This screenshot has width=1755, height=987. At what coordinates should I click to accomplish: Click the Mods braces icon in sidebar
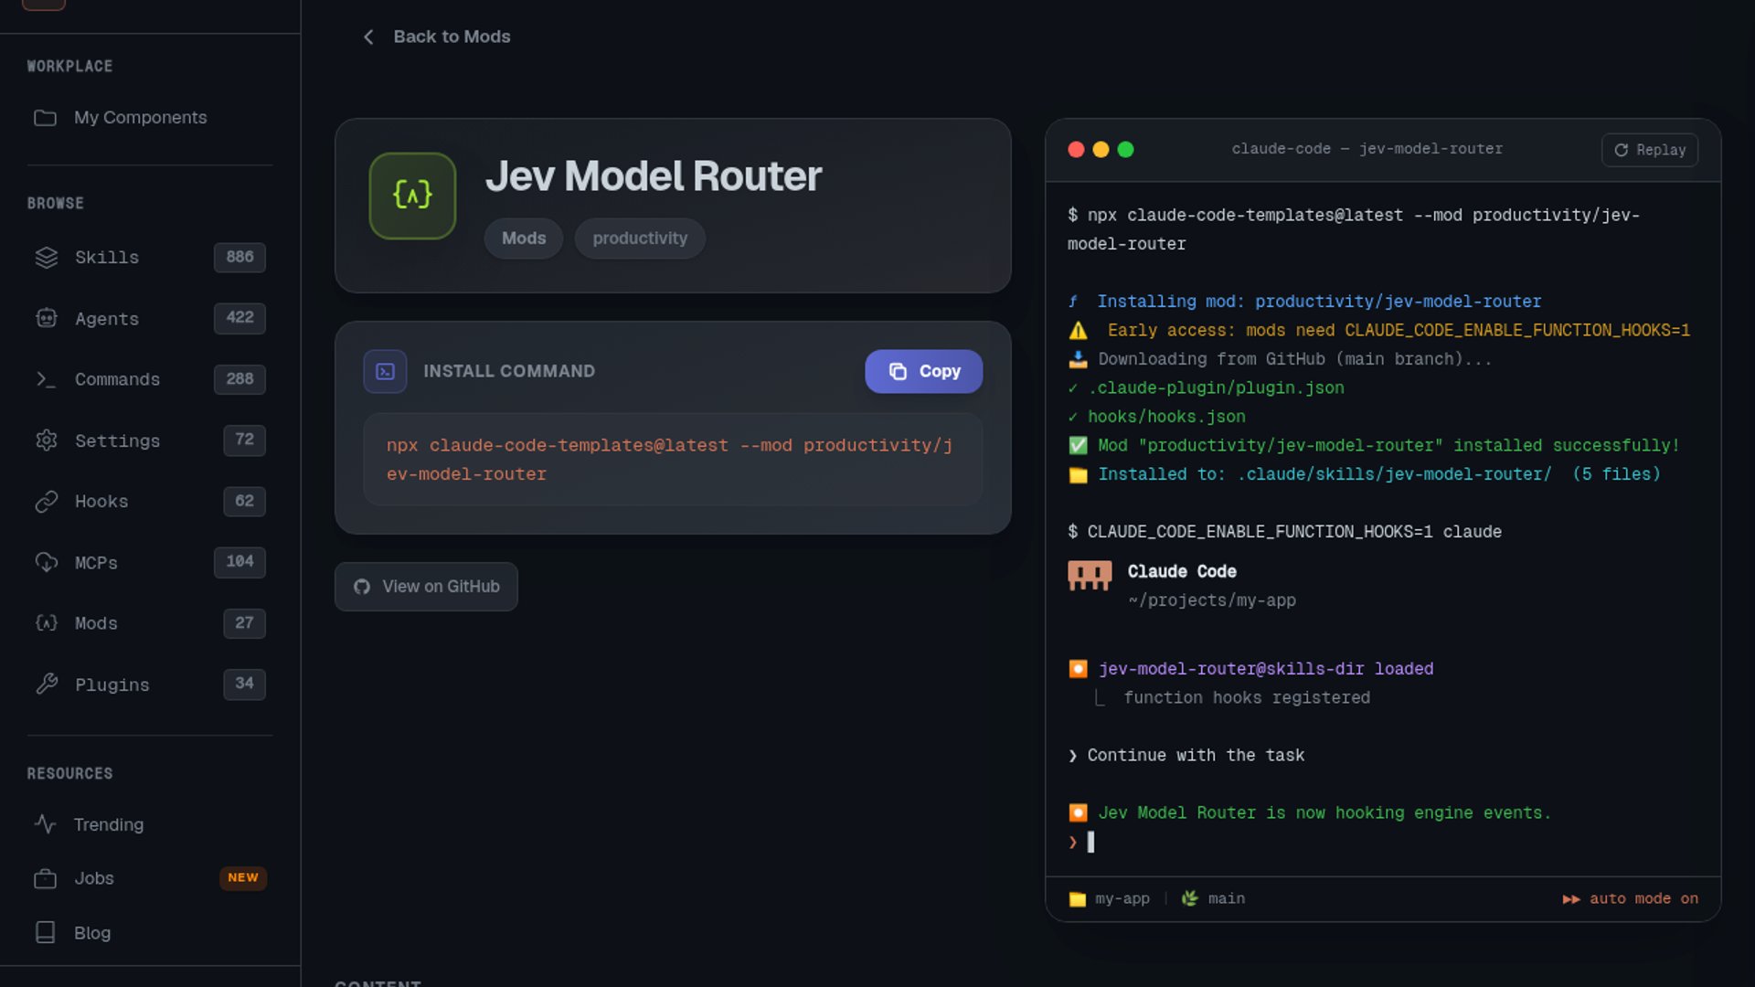46,623
